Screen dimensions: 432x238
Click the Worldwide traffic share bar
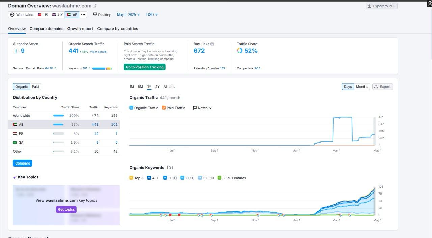pos(58,116)
